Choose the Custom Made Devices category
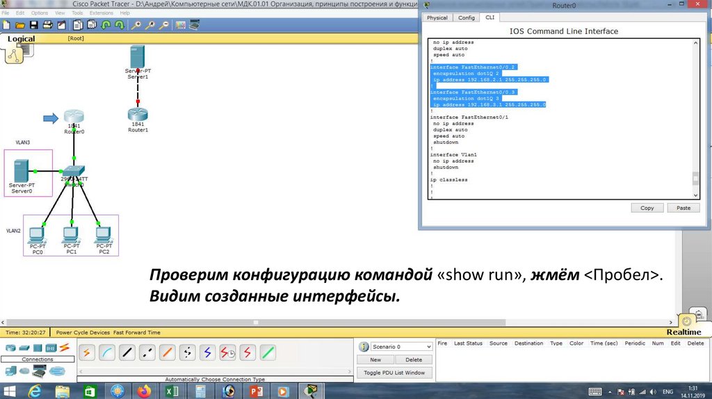Image resolution: width=712 pixels, height=399 pixels. (39, 371)
